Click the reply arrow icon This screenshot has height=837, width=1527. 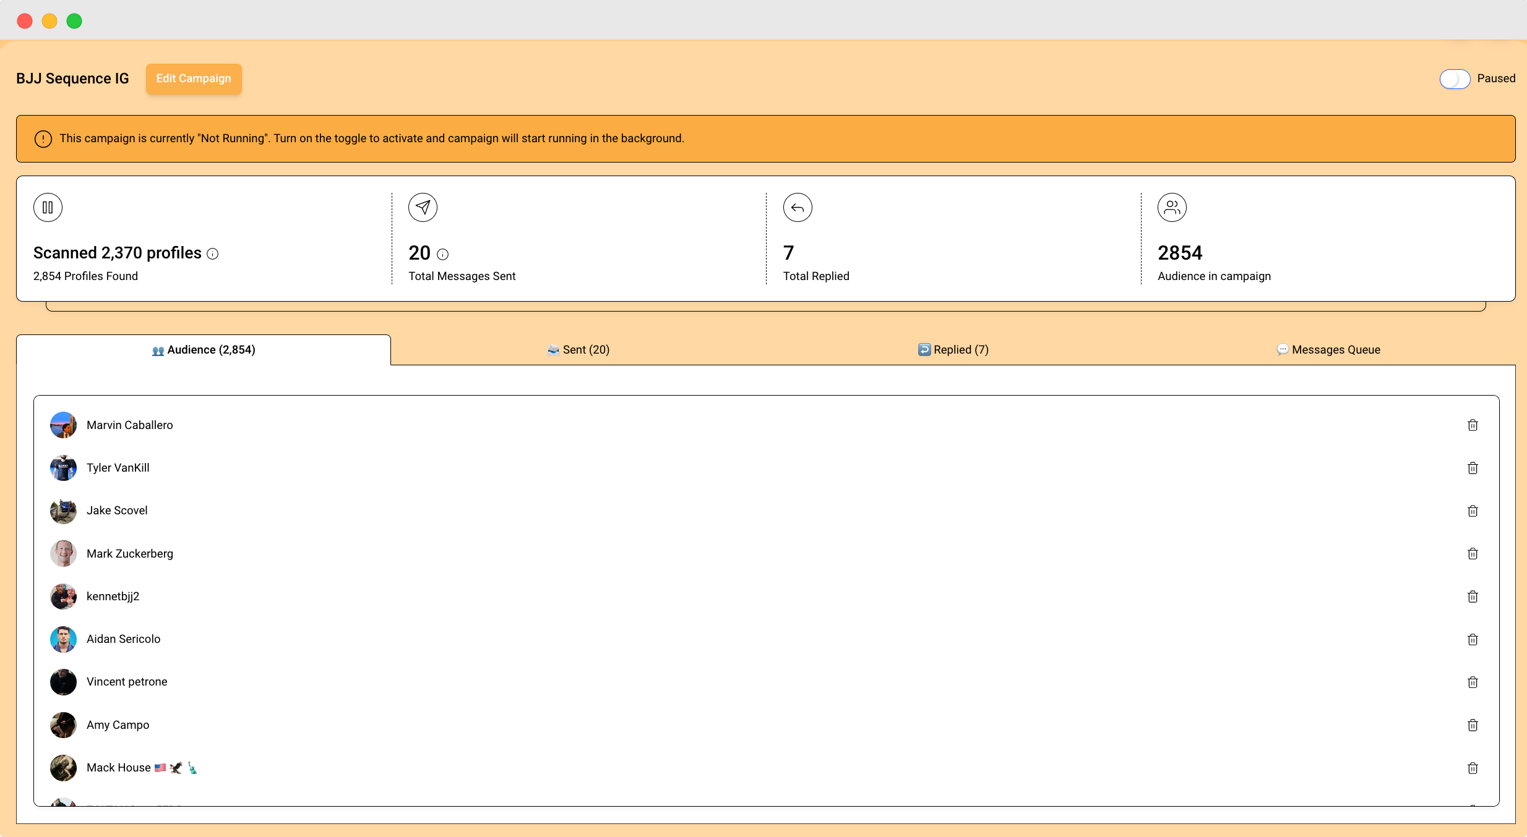(x=798, y=208)
